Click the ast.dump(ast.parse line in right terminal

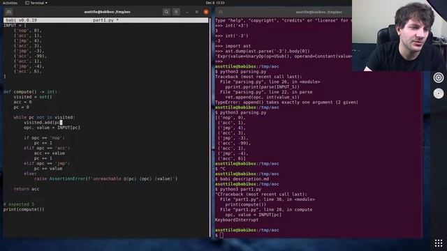point(263,51)
